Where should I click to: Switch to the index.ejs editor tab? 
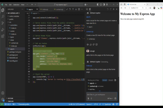(x=45, y=9)
